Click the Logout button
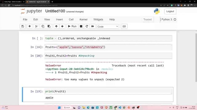This screenshot has height=110, width=197. 170,11
